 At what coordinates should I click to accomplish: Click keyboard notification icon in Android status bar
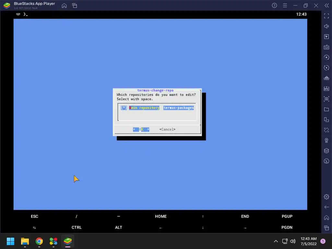[18, 14]
